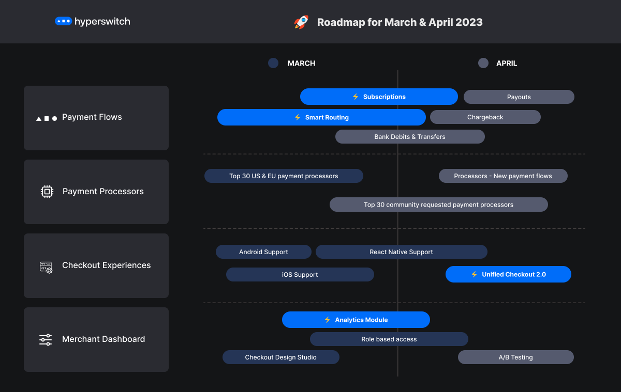
Task: Click the hyperswitch wordmark text
Action: coord(102,22)
